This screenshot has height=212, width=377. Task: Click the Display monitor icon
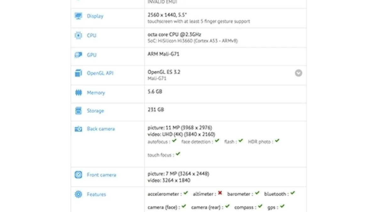[78, 16]
